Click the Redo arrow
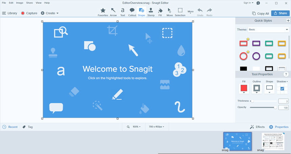291x154 pixels. (x=209, y=12)
